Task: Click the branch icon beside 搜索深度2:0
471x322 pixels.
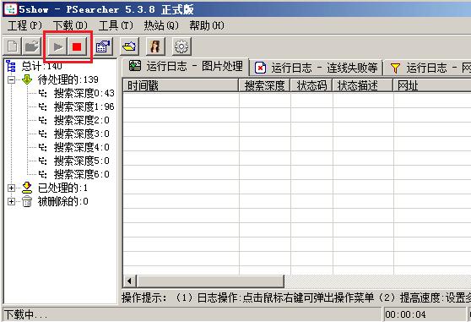Action: coord(43,120)
